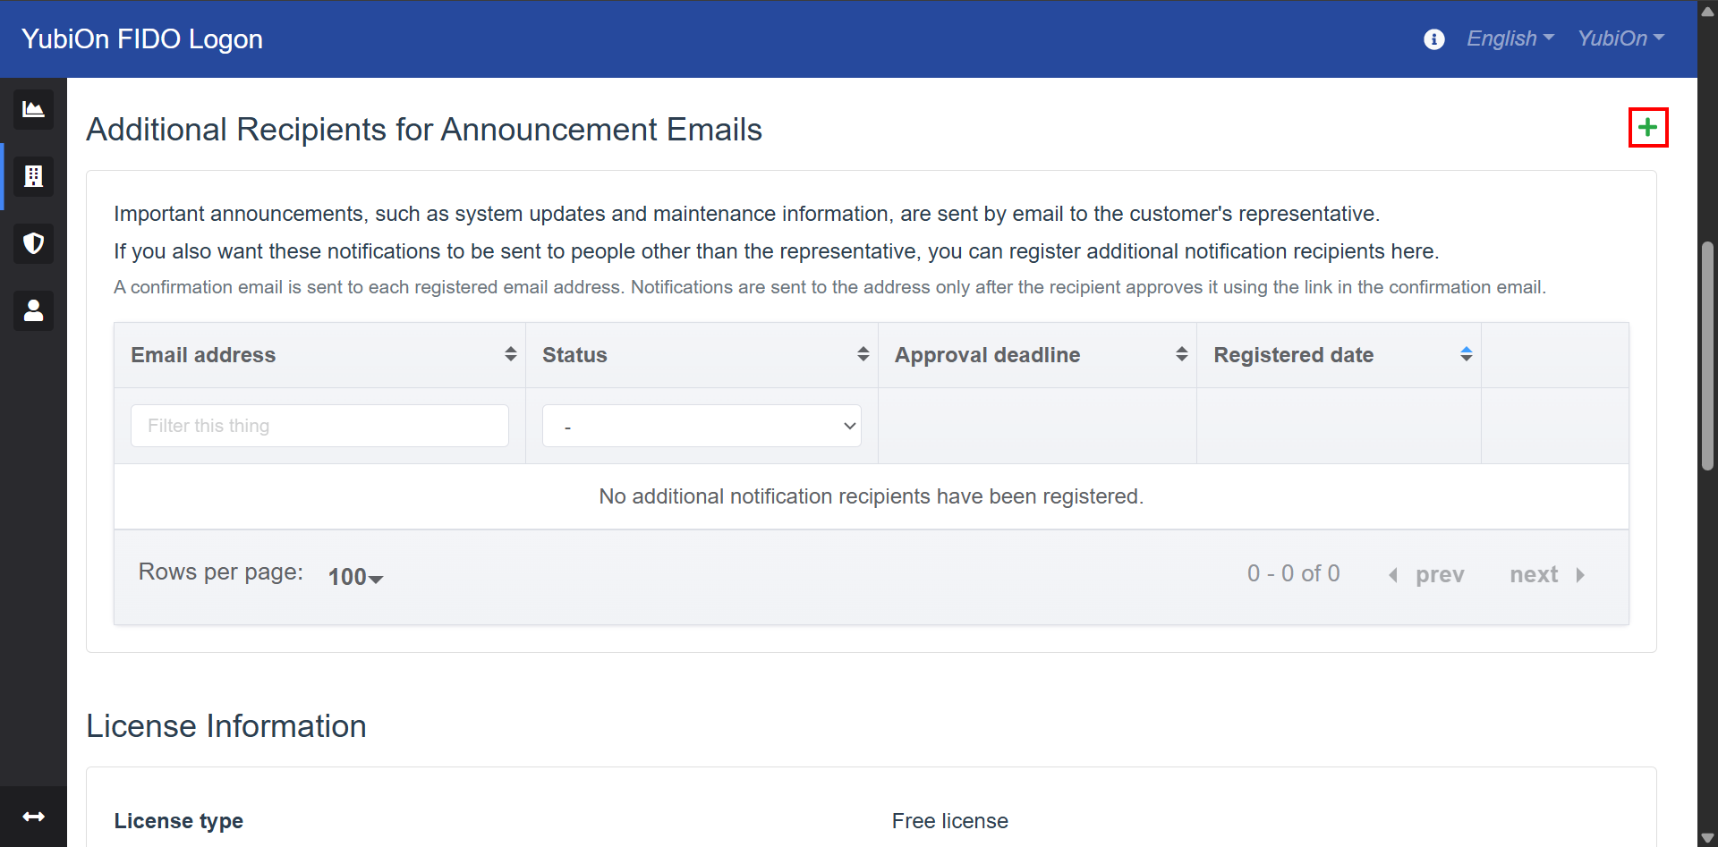Click the YubiOn FIDO Logon title
This screenshot has width=1718, height=847.
pyautogui.click(x=142, y=39)
